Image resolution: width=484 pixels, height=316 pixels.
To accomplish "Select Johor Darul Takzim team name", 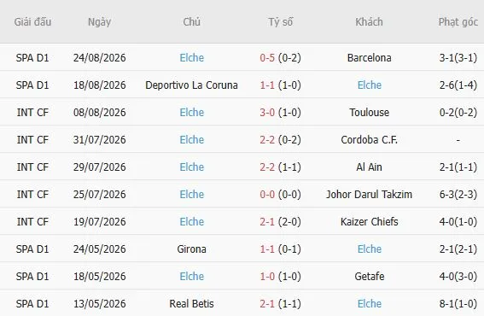I will point(369,194).
